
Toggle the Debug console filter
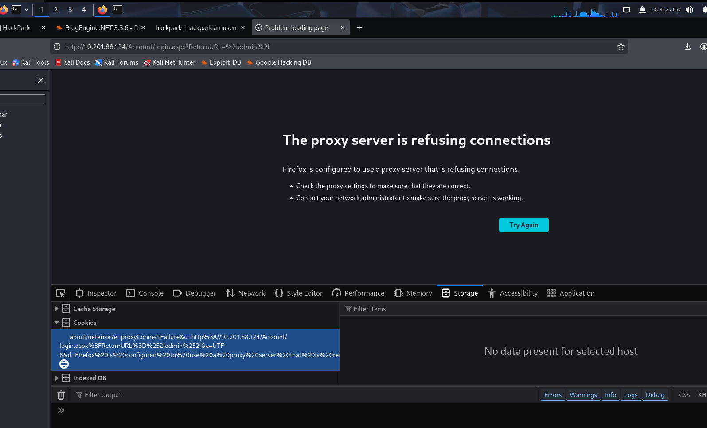[x=655, y=395]
